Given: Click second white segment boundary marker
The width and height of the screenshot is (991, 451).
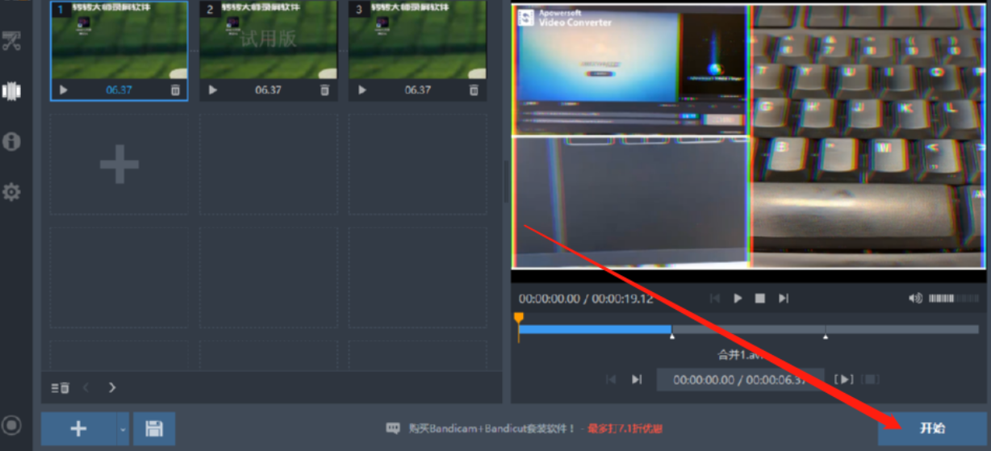Looking at the screenshot, I should point(825,336).
